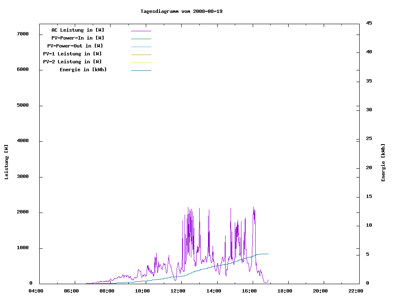This screenshot has height=300, width=401.
Task: Click the right axis label "Energie [kWh]"
Action: (383, 162)
